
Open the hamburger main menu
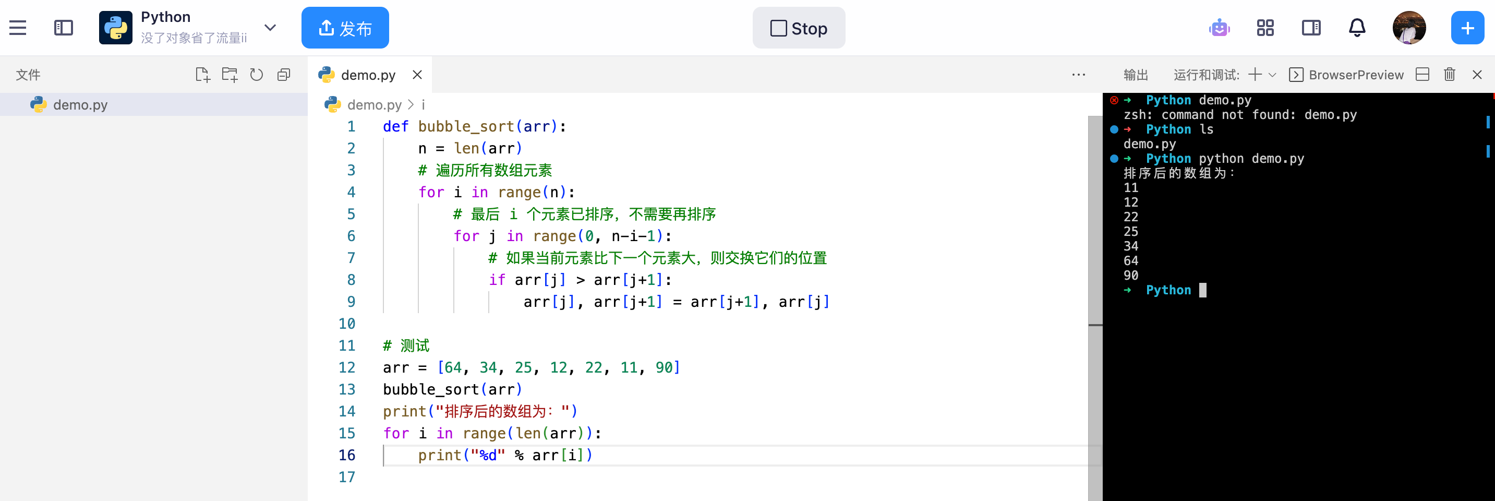pyautogui.click(x=18, y=28)
